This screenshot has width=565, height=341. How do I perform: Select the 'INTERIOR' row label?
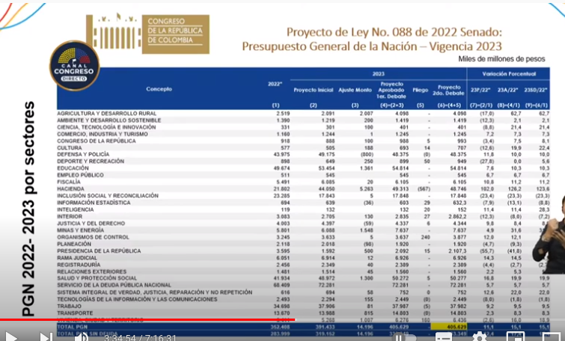[x=70, y=216]
